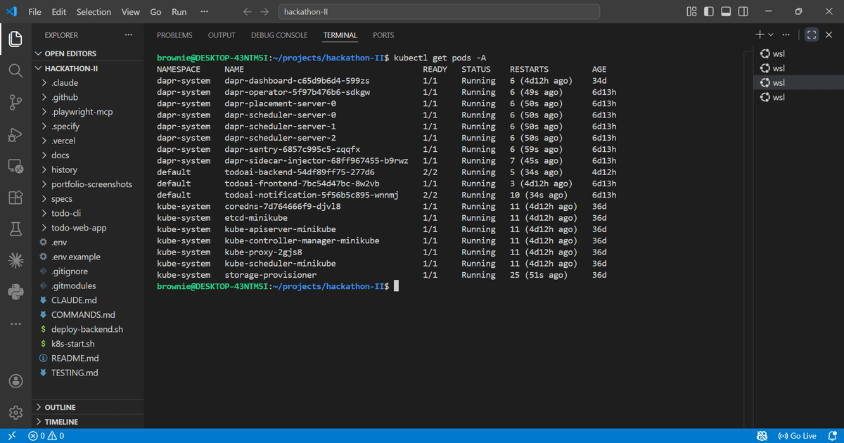Switch to the OUTPUT tab
The image size is (844, 443).
pos(221,35)
